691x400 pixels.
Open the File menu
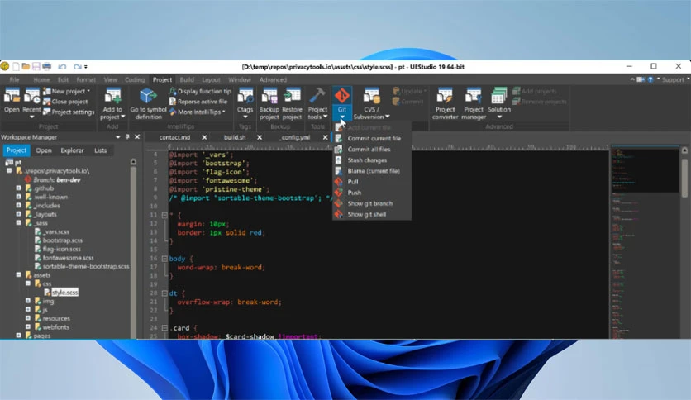coord(15,79)
